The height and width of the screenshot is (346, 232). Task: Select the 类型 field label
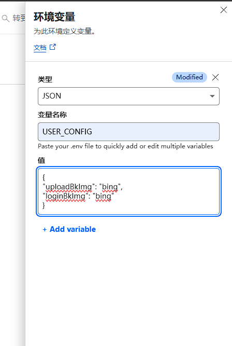45,79
